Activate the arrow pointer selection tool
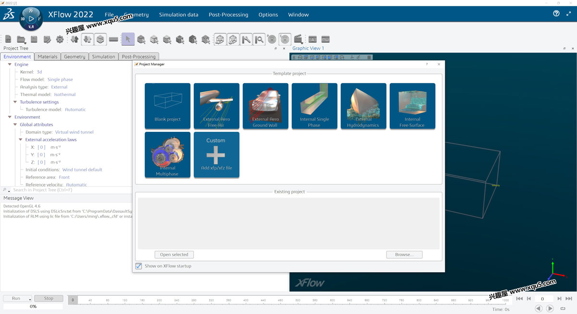 (128, 39)
